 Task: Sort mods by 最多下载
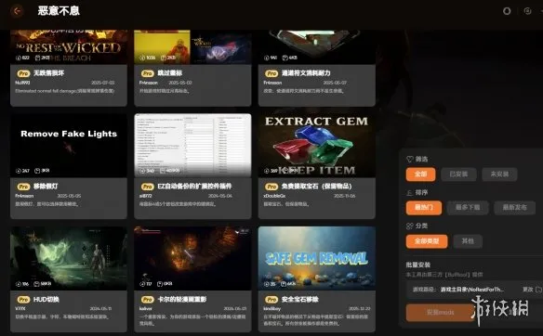click(468, 208)
